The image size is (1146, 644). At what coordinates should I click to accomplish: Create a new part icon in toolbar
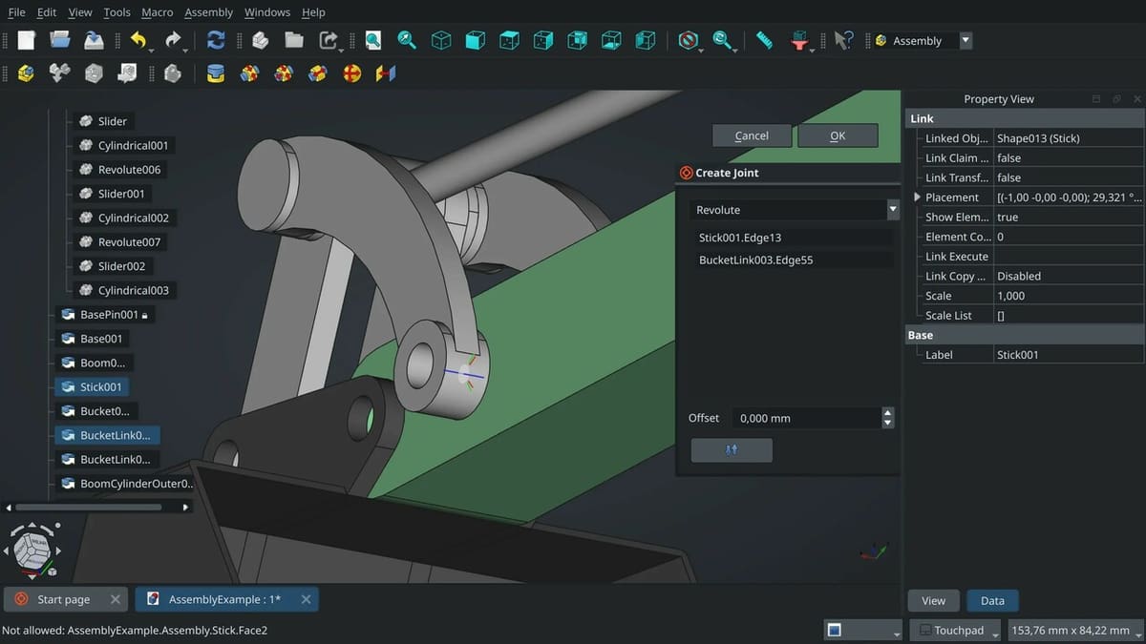tap(260, 40)
